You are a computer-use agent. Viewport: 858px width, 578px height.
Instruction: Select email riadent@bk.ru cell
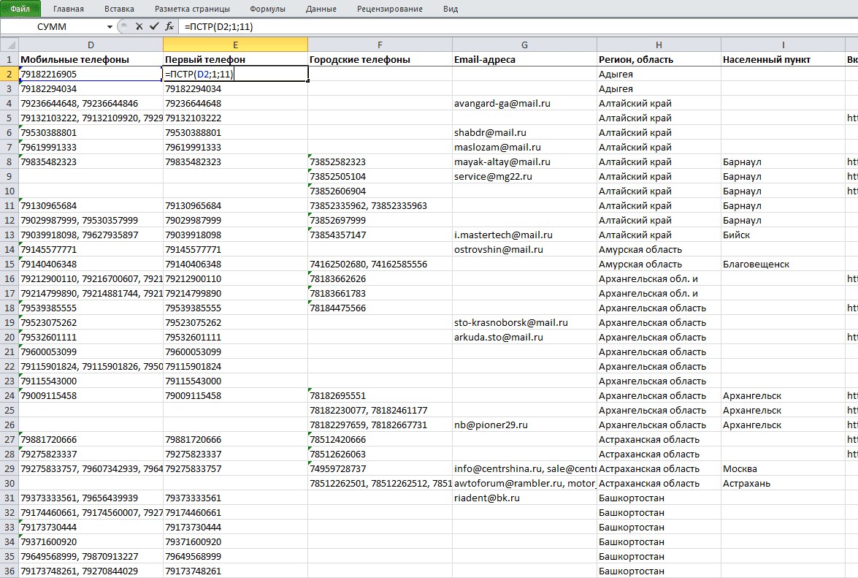point(524,498)
